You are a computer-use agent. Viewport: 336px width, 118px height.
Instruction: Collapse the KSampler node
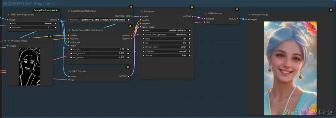tap(142, 11)
